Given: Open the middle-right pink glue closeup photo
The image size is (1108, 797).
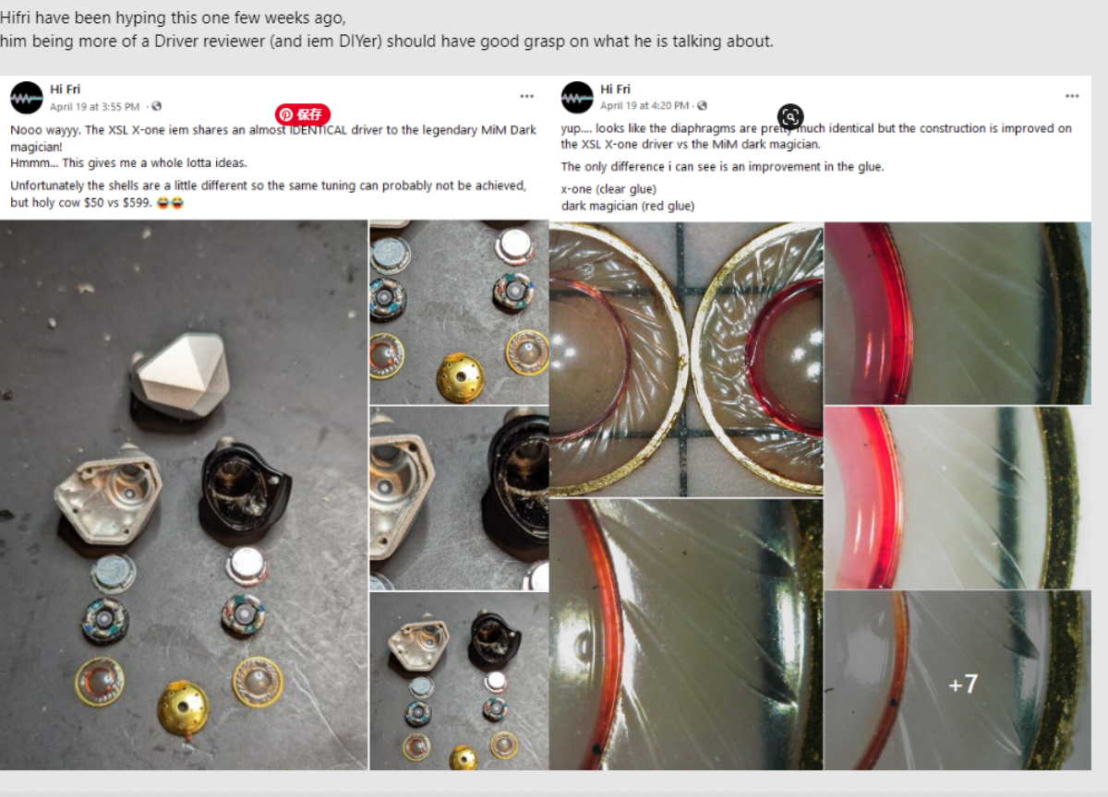Looking at the screenshot, I should tap(957, 498).
